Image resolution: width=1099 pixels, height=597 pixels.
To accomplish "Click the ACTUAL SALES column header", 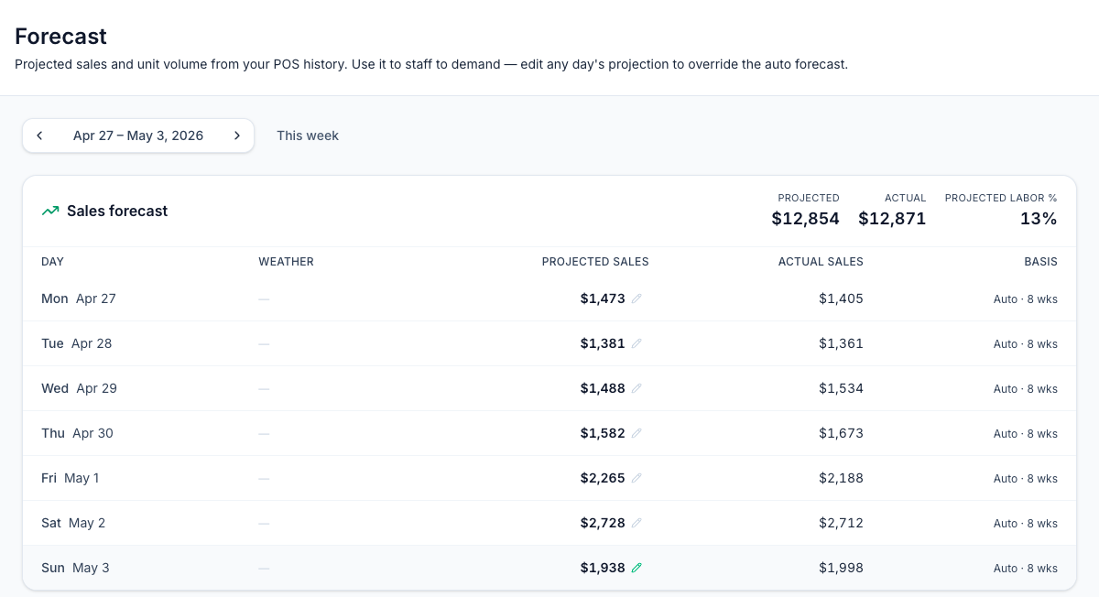I will pyautogui.click(x=821, y=262).
